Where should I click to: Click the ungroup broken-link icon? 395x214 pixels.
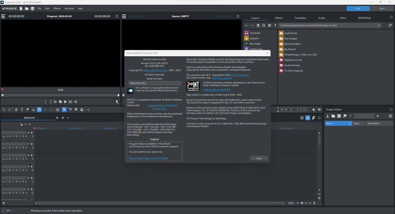51,110
